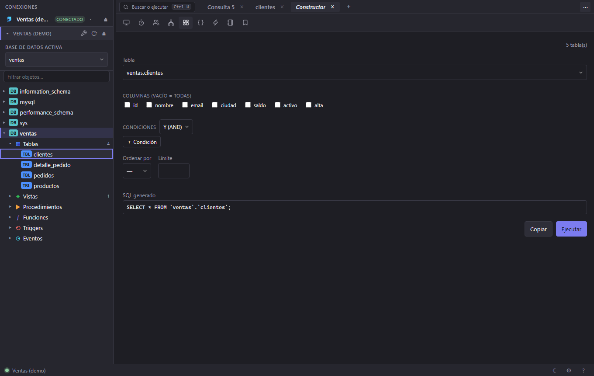The image size is (594, 376).
Task: Click the Vistas diamond icon
Action: [18, 197]
